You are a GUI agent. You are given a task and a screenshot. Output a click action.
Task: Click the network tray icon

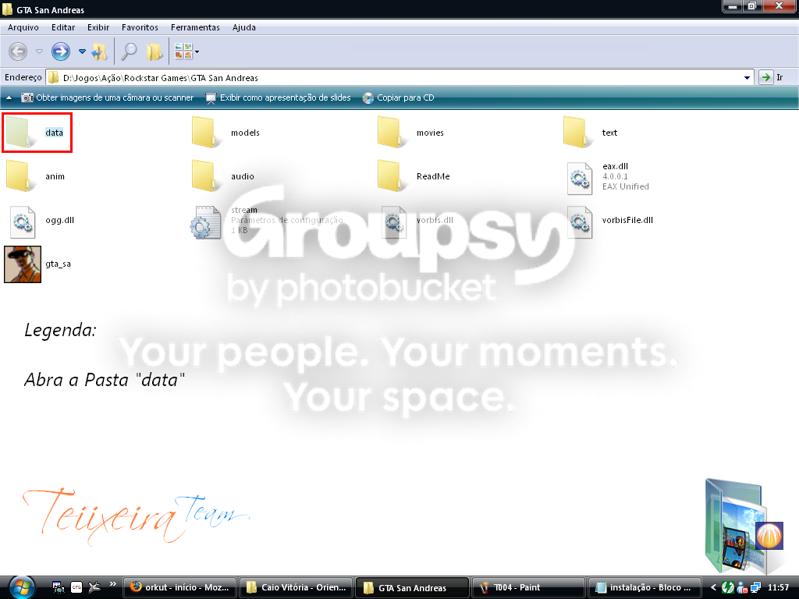point(755,587)
